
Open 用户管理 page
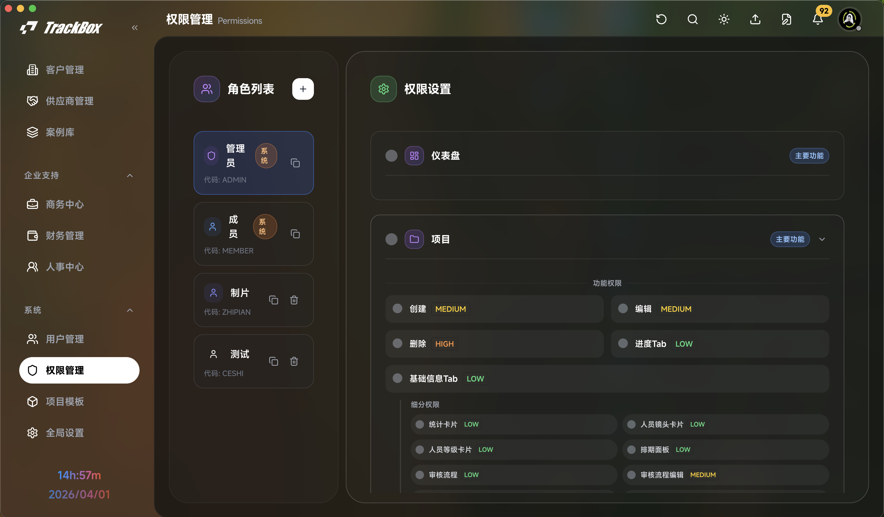[79, 339]
